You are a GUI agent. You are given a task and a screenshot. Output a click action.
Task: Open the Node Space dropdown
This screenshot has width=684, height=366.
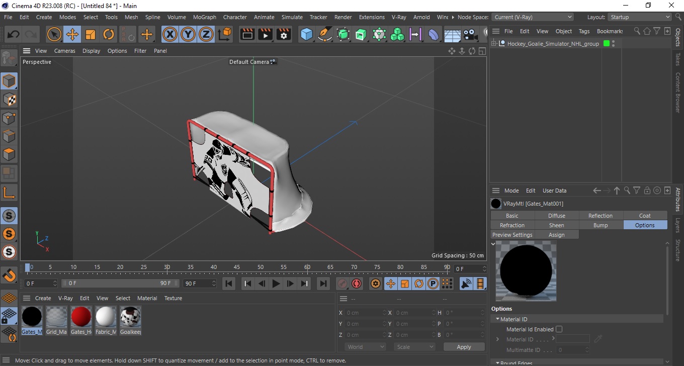[x=532, y=17]
